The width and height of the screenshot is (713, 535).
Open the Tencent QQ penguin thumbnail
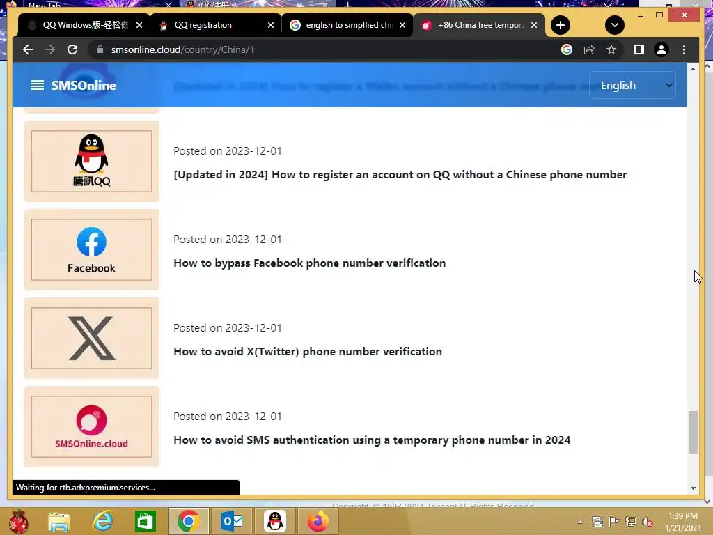click(91, 161)
